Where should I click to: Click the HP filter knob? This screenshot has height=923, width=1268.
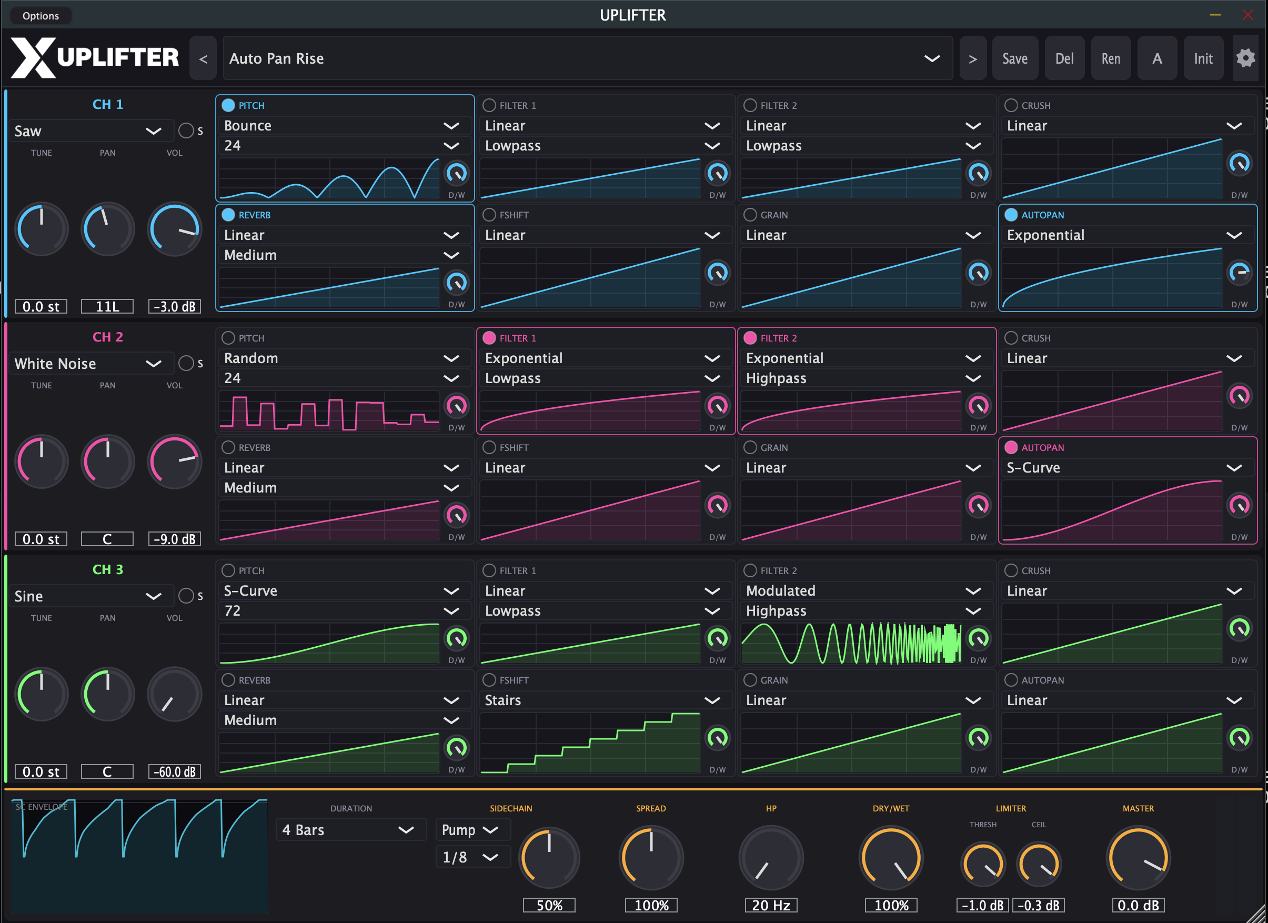coord(771,858)
